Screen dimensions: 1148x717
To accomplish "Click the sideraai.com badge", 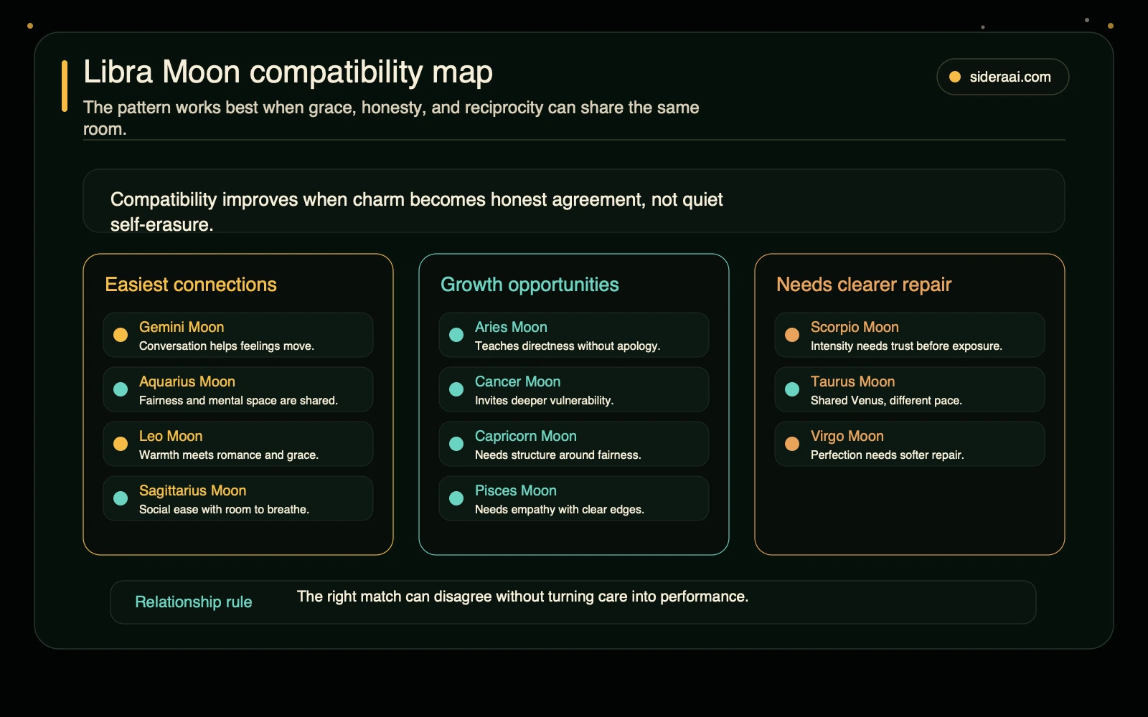I will (1002, 77).
